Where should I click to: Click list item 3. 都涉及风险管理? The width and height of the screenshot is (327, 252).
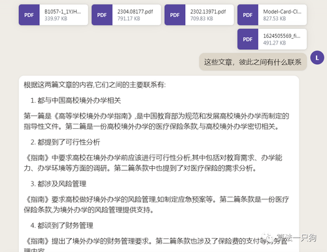(x=58, y=184)
